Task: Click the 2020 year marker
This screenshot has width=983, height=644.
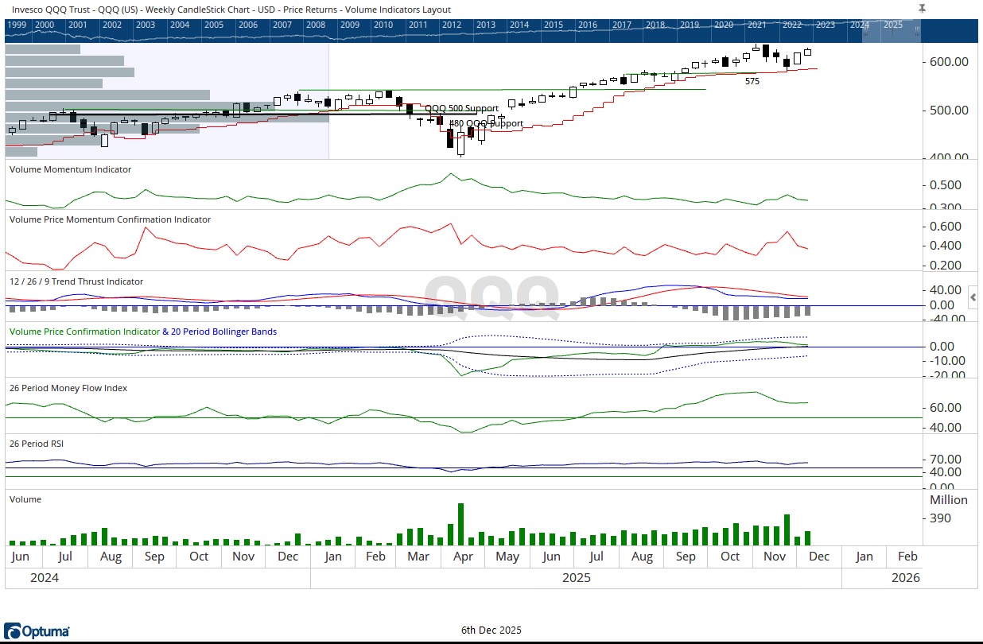Action: (x=724, y=25)
